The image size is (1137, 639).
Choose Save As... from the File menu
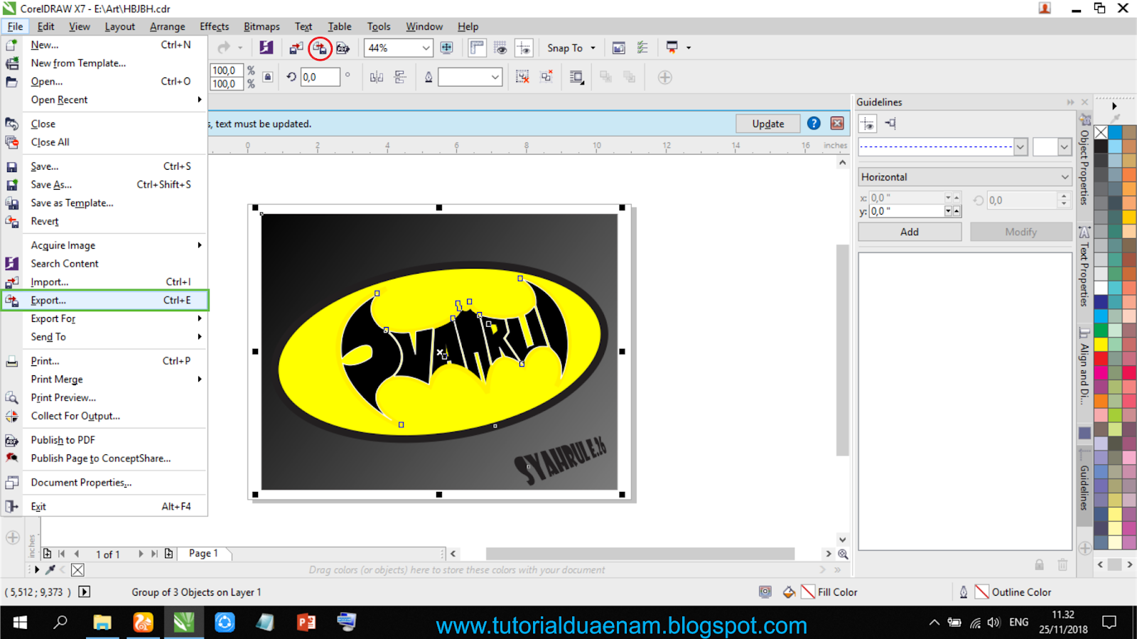(x=104, y=184)
